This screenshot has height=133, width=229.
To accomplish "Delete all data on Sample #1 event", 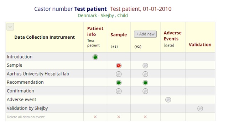I will (119, 117).
